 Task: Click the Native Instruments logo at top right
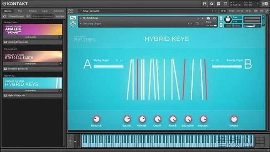tap(265, 4)
